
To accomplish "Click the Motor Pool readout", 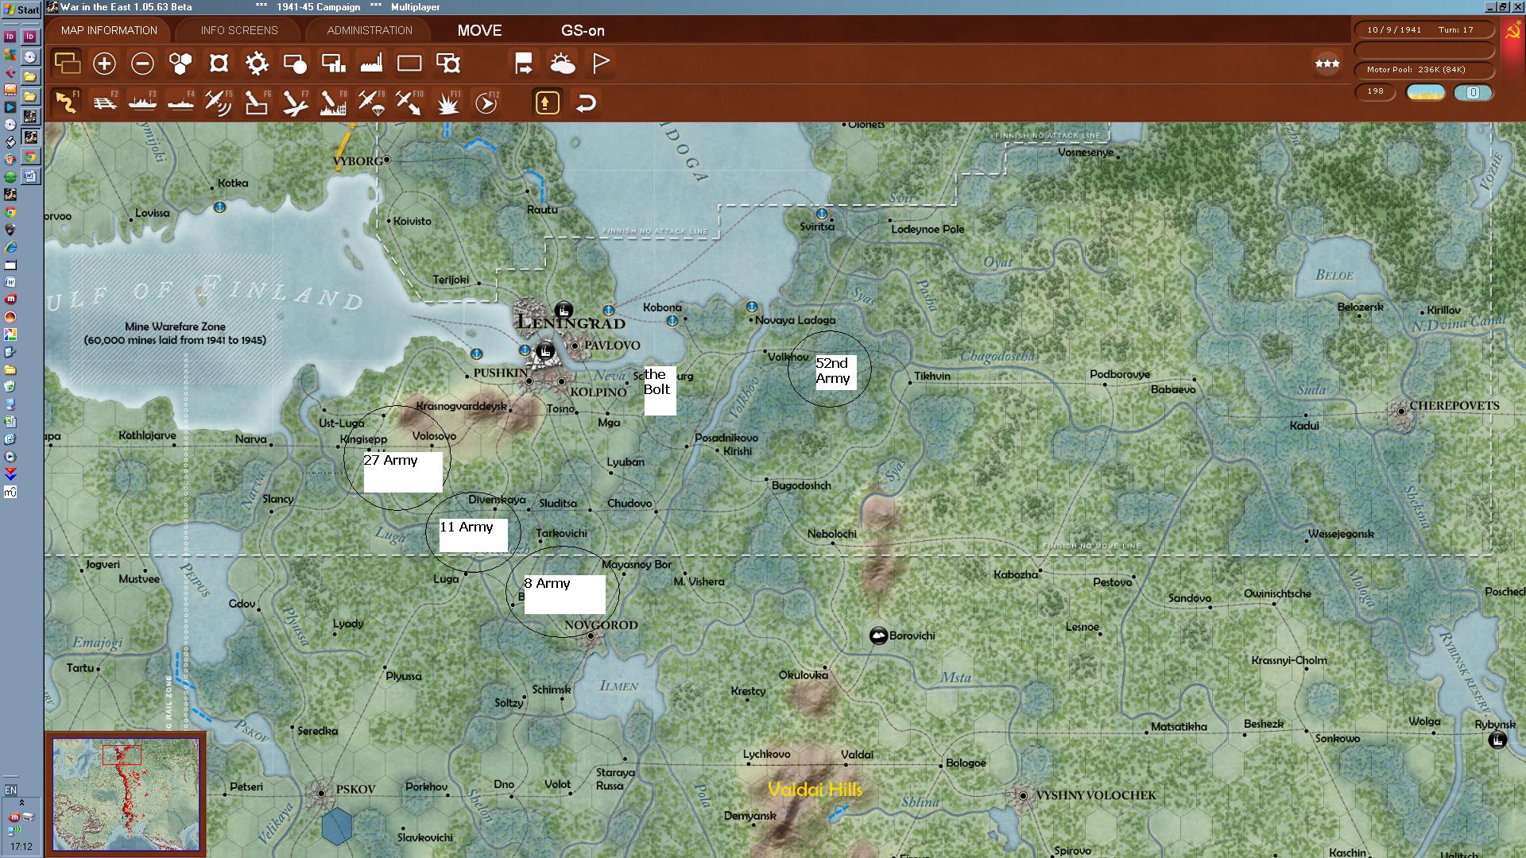I will [x=1424, y=70].
